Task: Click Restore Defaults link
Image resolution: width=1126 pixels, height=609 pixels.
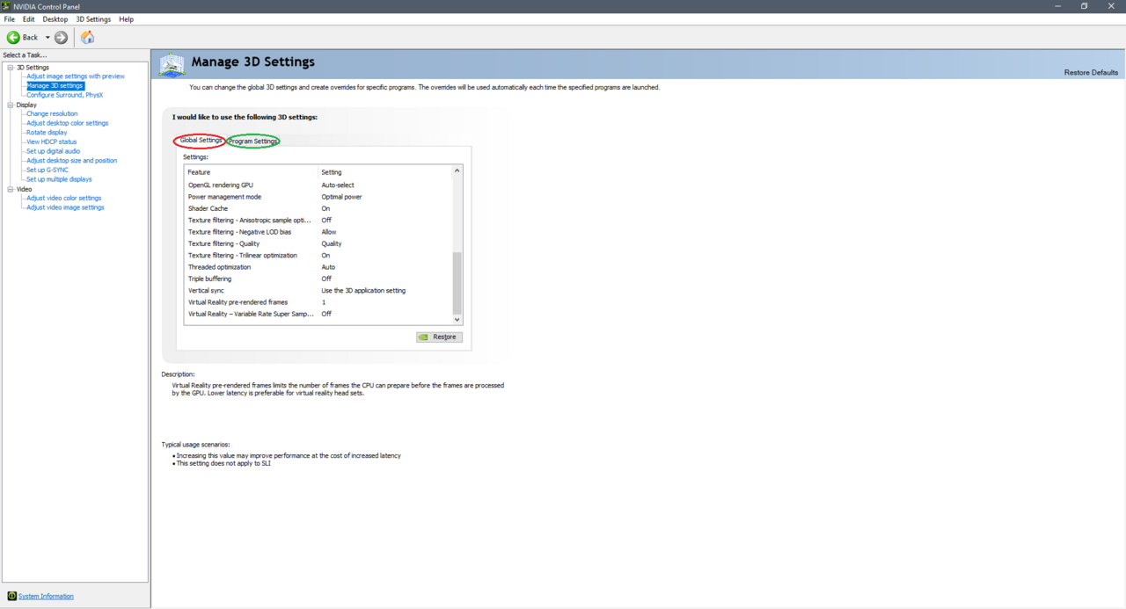Action: tap(1091, 73)
